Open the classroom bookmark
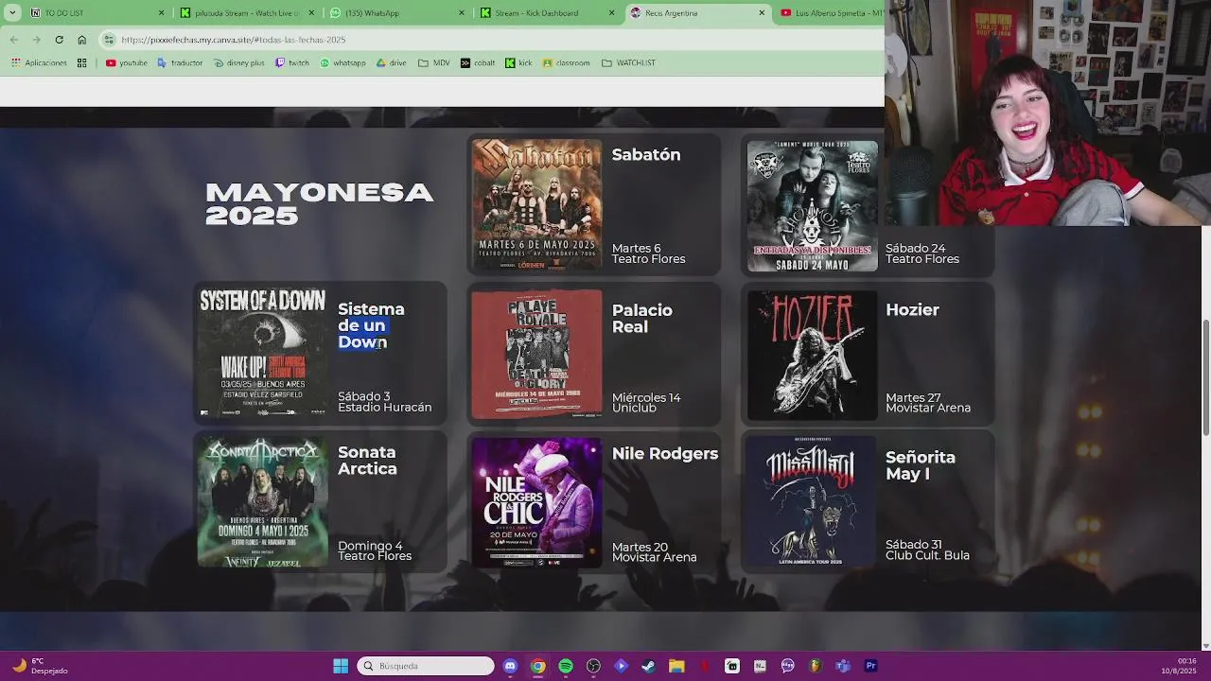 click(x=566, y=62)
